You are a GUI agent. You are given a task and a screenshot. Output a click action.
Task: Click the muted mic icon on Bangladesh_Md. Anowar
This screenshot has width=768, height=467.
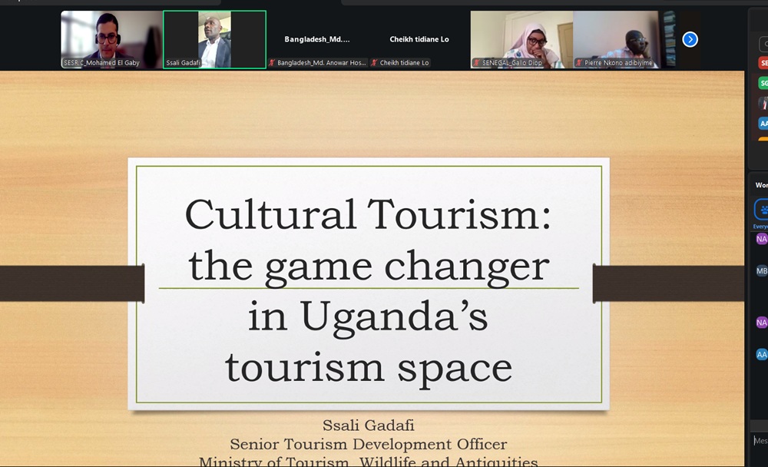[x=272, y=63]
